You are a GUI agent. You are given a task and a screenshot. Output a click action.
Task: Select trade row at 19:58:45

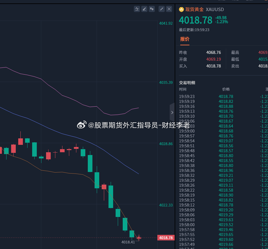pyautogui.click(x=223, y=156)
